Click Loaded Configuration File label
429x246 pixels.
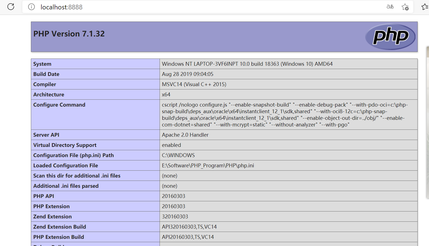[66, 165]
